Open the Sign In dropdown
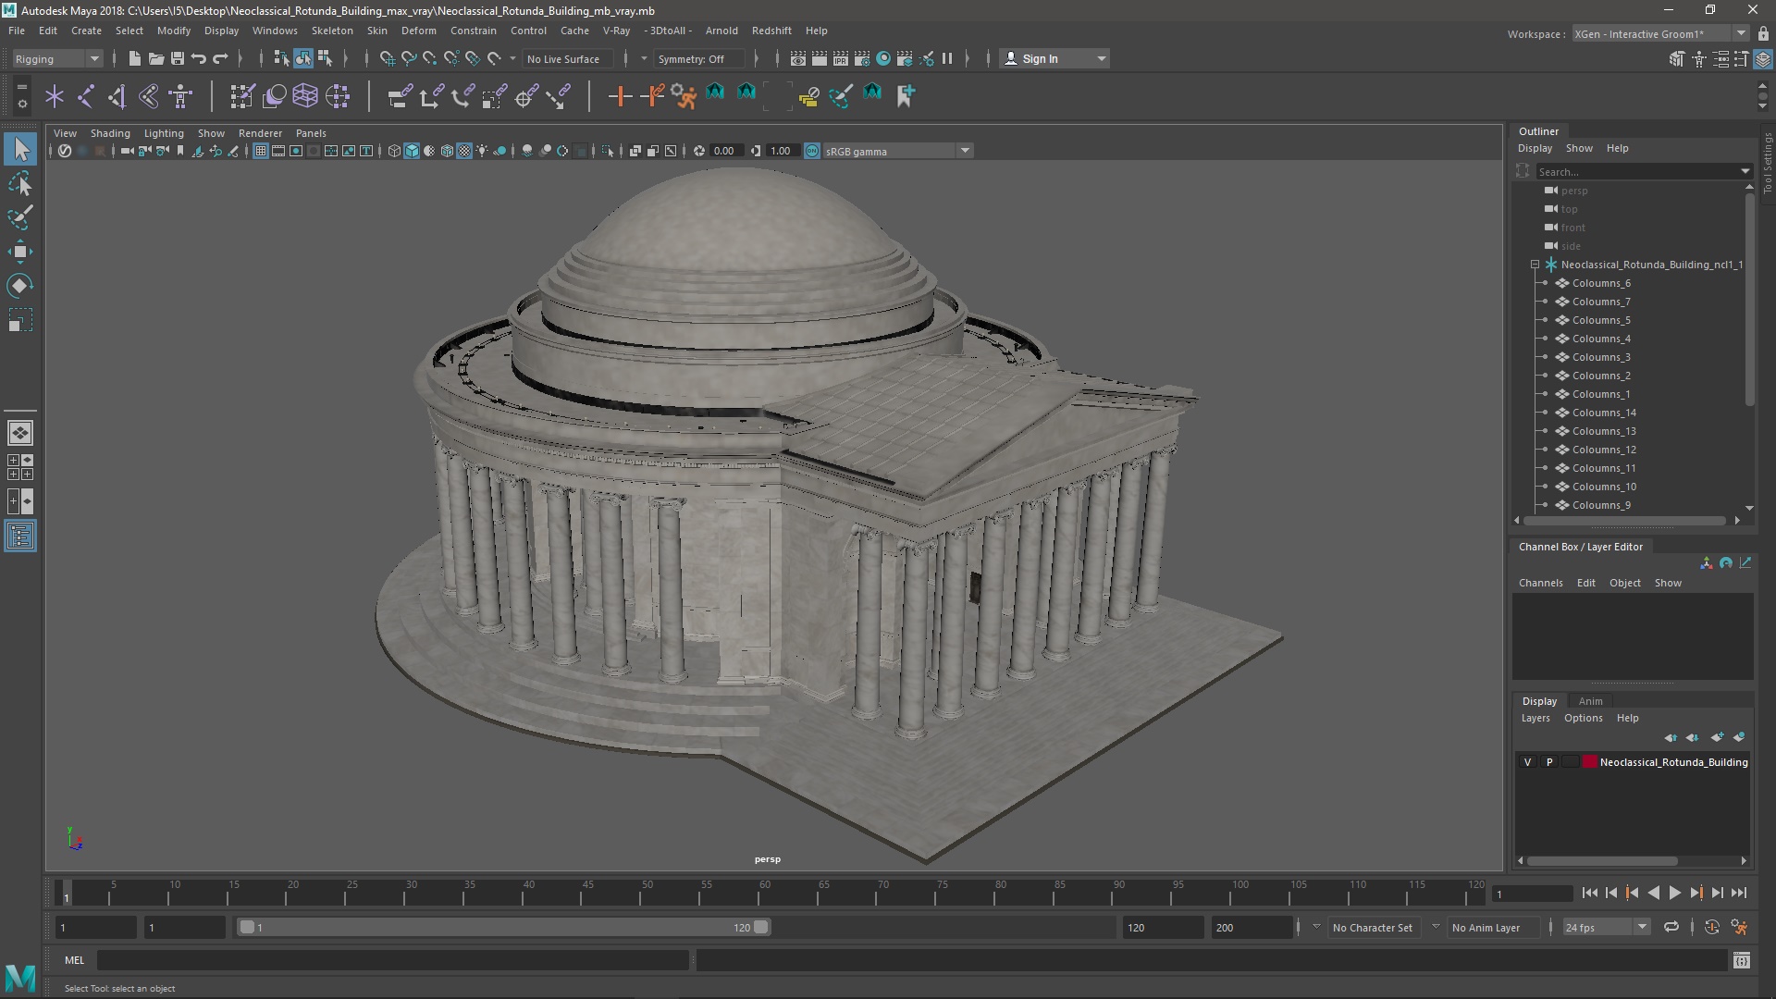1776x999 pixels. [1101, 58]
